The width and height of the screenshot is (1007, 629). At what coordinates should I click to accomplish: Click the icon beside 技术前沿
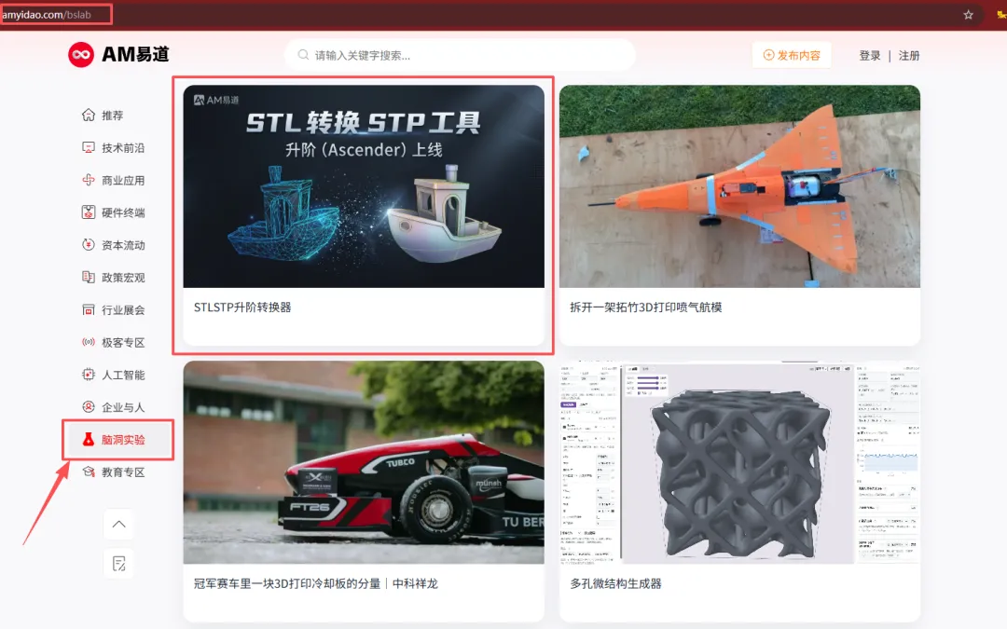click(89, 147)
